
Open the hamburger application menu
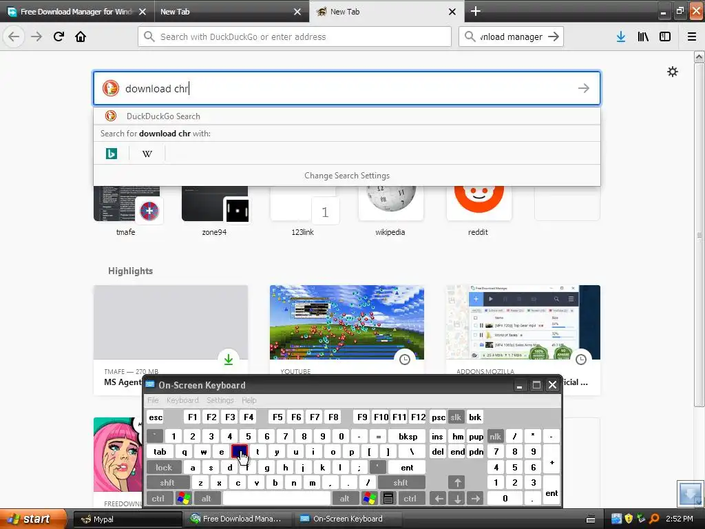click(x=692, y=37)
